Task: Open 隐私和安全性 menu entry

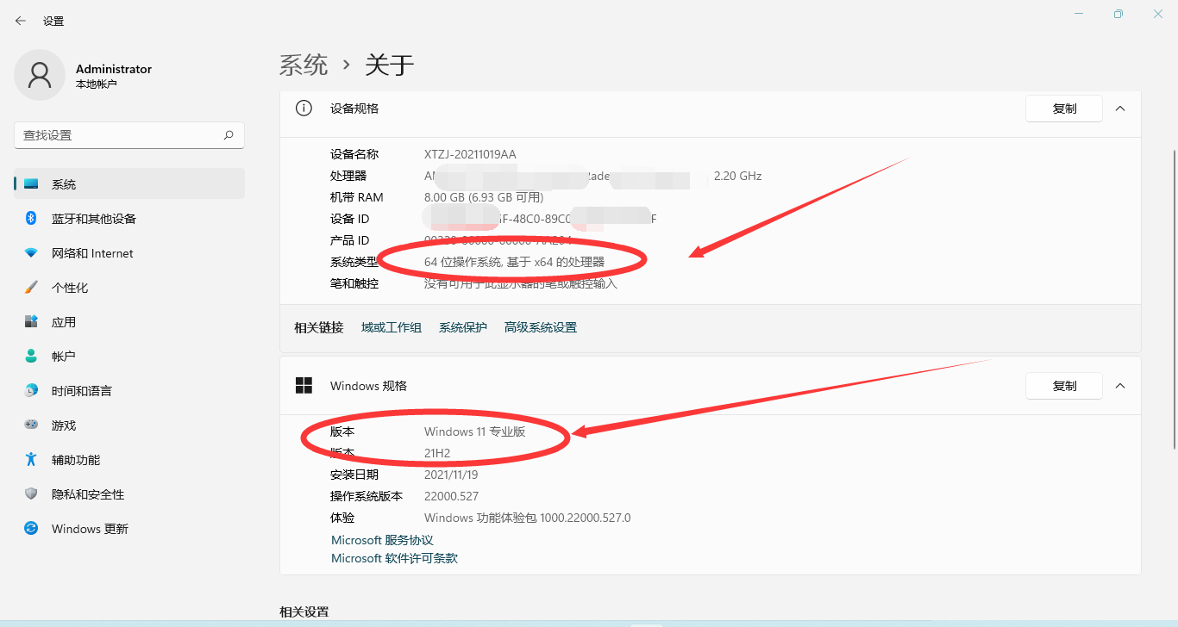Action: pyautogui.click(x=129, y=494)
